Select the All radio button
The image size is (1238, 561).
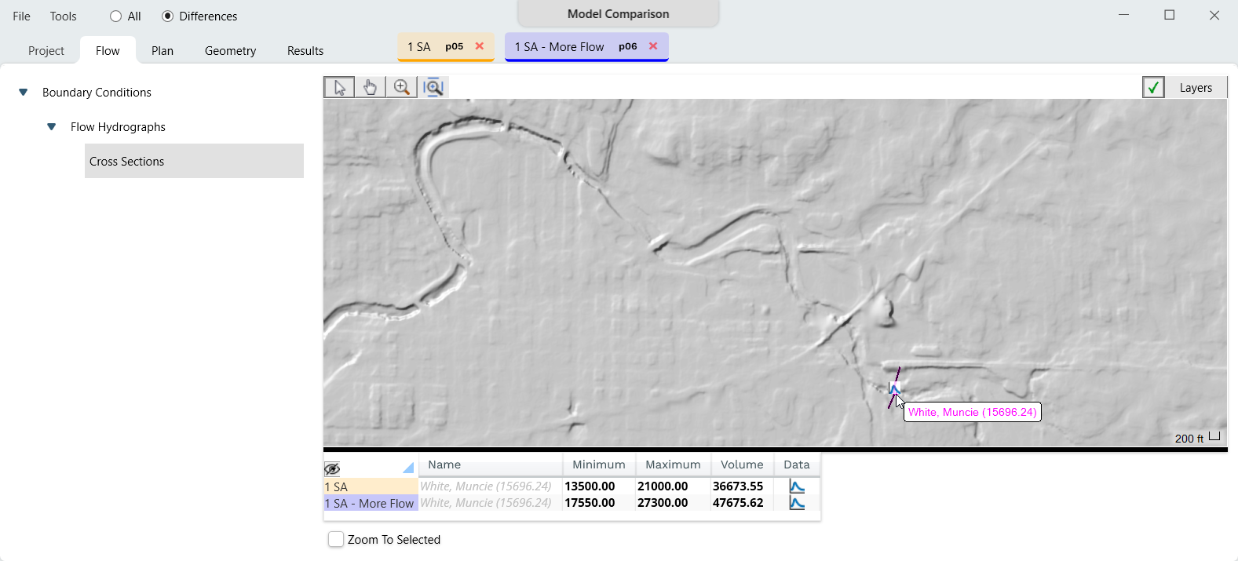coord(116,16)
